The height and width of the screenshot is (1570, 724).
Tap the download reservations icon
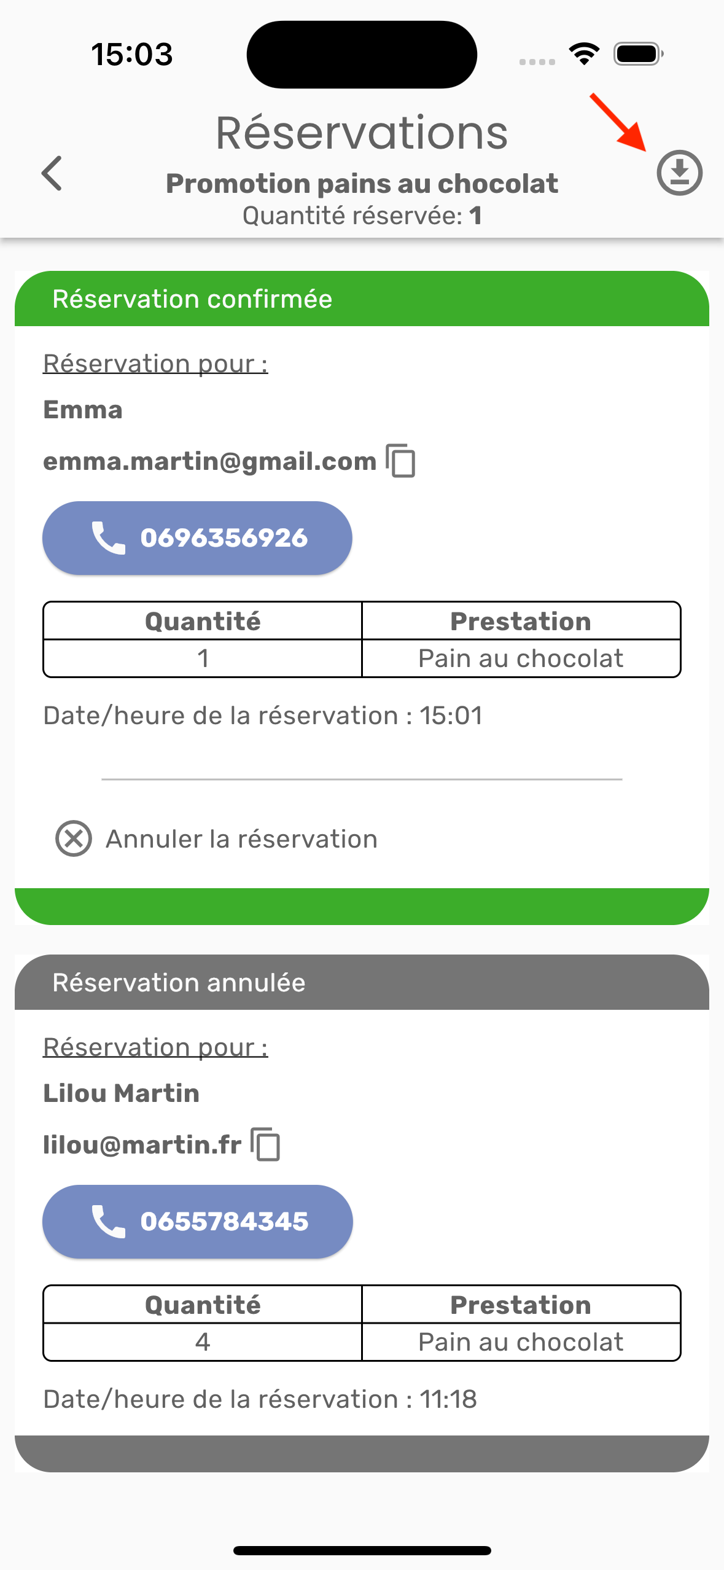[x=679, y=173]
